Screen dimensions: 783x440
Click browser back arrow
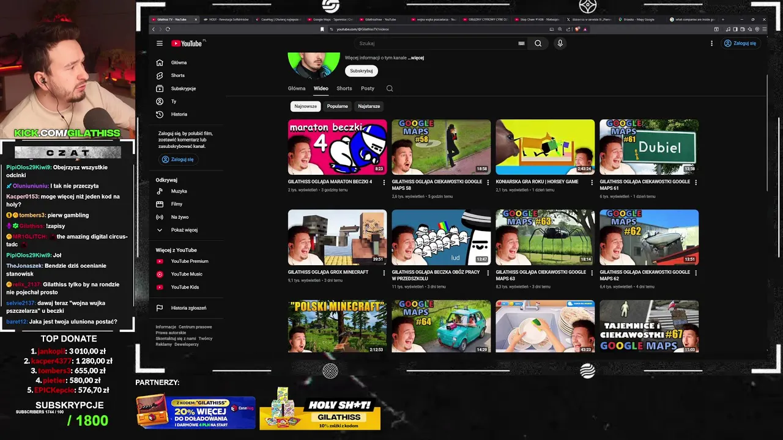(153, 29)
